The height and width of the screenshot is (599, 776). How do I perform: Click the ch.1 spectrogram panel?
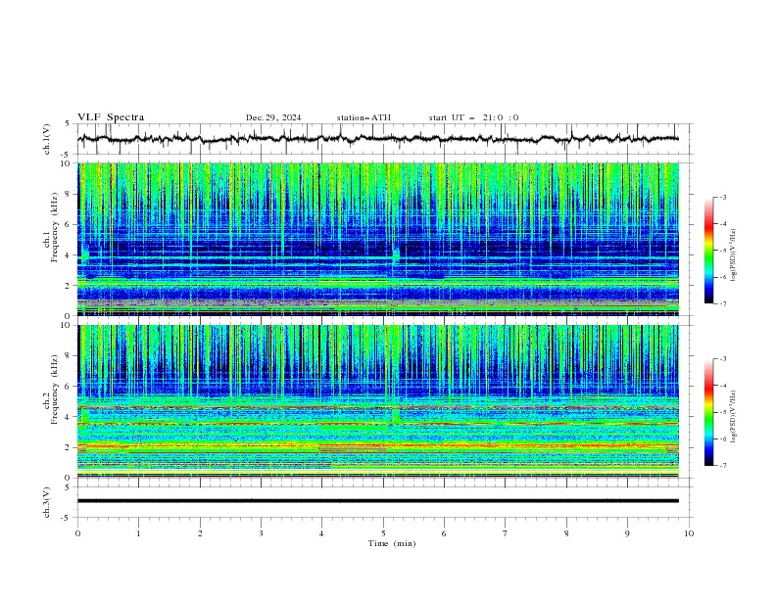click(378, 239)
